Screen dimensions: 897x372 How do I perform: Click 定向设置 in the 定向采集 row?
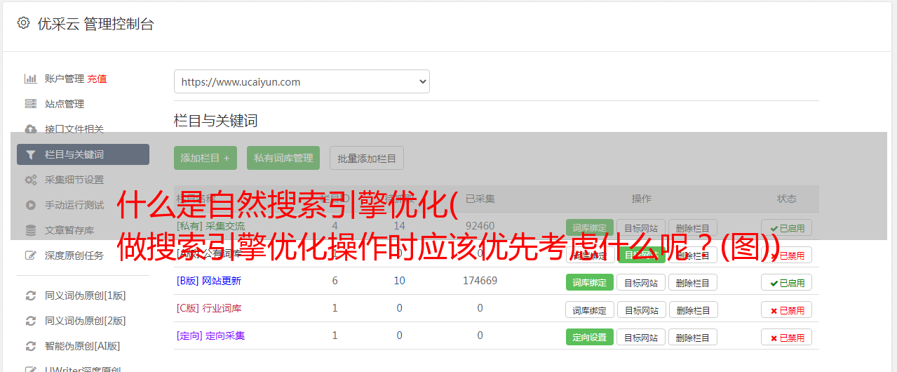(x=590, y=337)
